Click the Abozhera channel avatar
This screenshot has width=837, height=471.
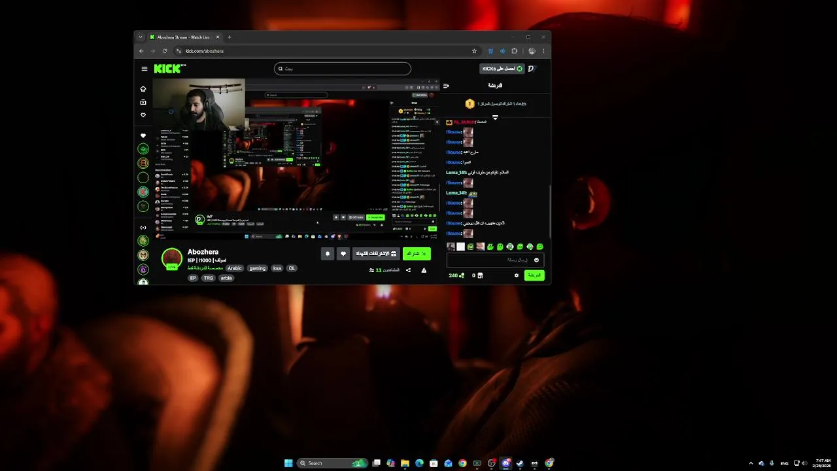click(172, 258)
